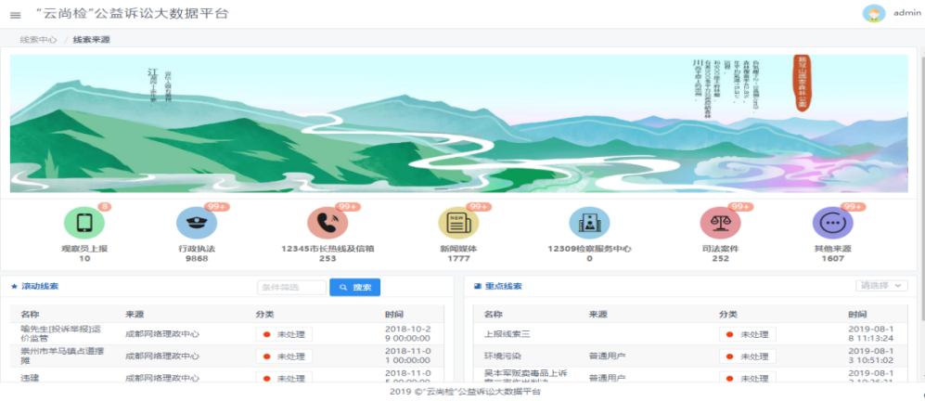Click the landscape banner image
This screenshot has height=401, width=925.
[x=458, y=123]
